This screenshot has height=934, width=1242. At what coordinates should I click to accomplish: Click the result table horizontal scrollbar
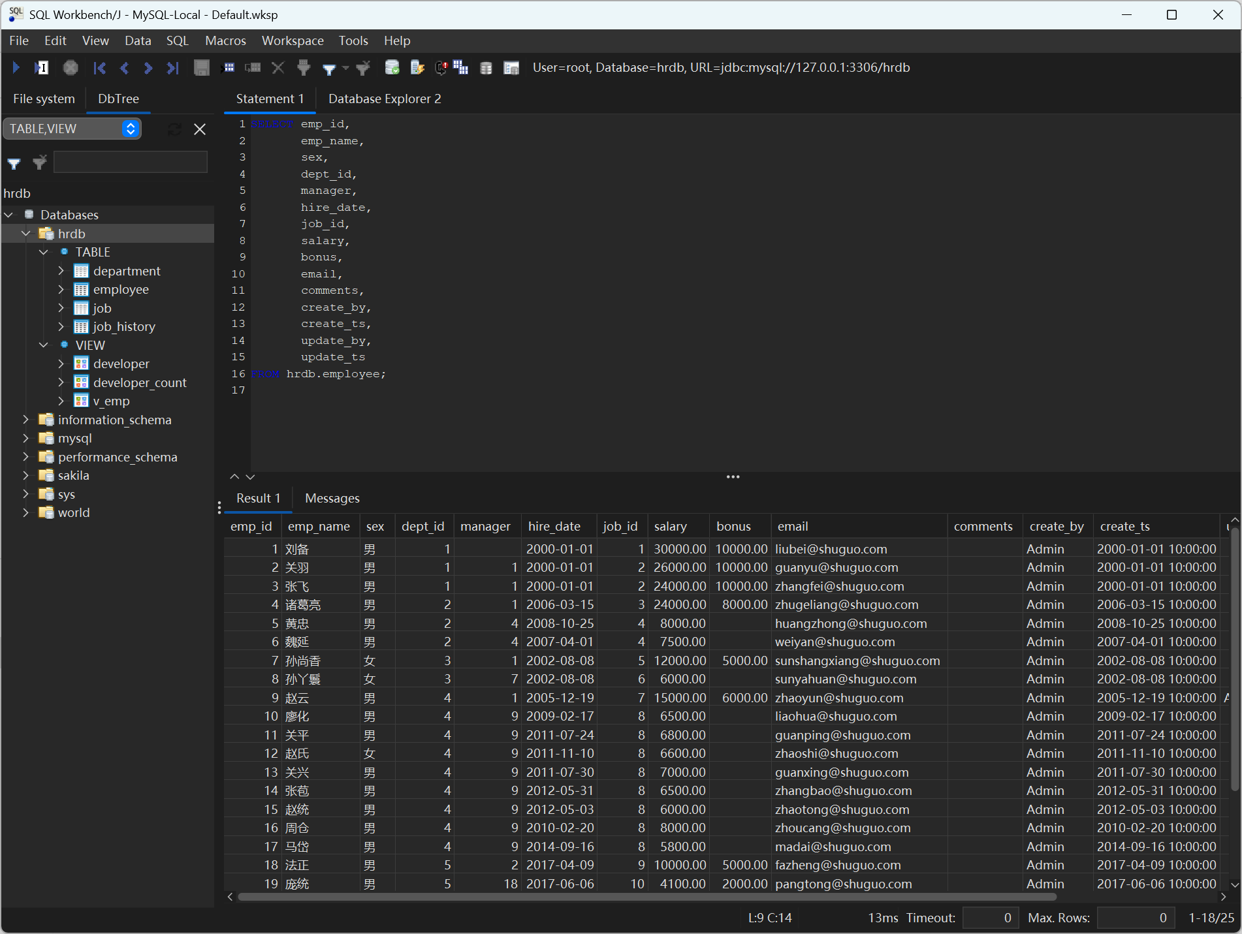pyautogui.click(x=646, y=897)
